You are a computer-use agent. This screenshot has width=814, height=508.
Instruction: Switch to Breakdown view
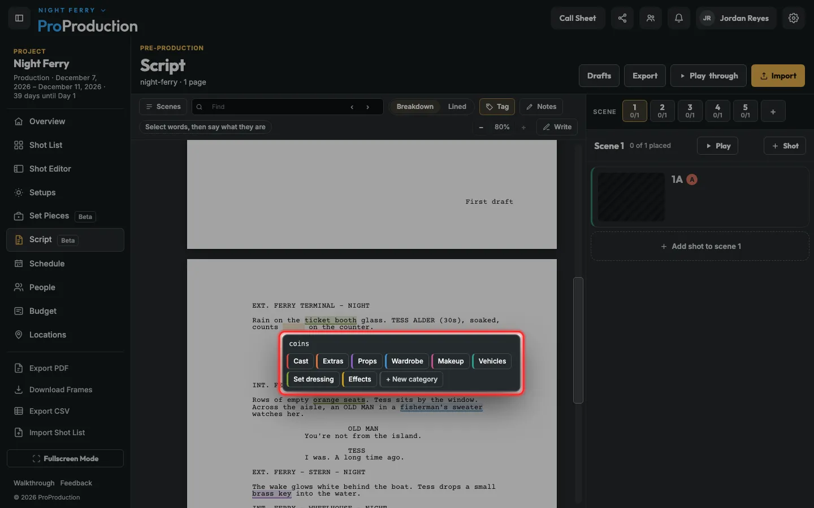(x=415, y=107)
